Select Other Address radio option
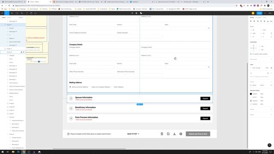The image size is (274, 154). [x=112, y=87]
